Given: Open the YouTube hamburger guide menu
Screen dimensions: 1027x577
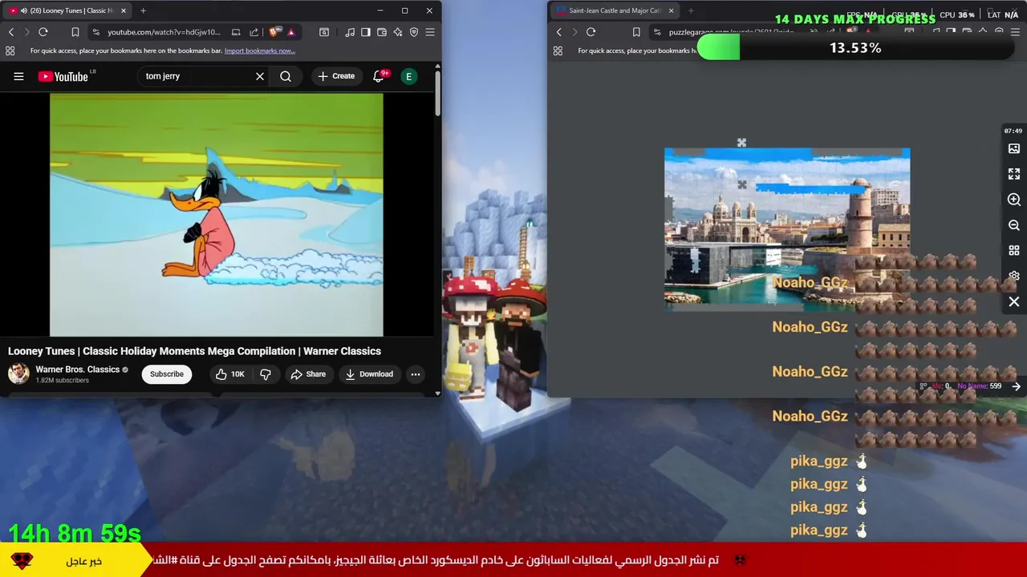Looking at the screenshot, I should tap(18, 76).
